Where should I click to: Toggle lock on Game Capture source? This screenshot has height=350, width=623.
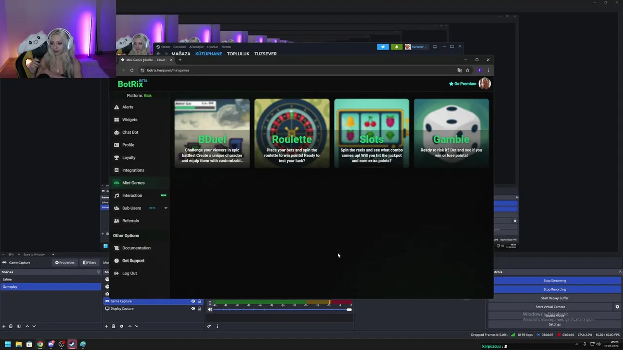pyautogui.click(x=199, y=301)
